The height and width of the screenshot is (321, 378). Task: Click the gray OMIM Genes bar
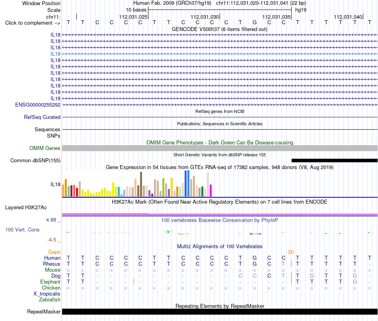220,148
